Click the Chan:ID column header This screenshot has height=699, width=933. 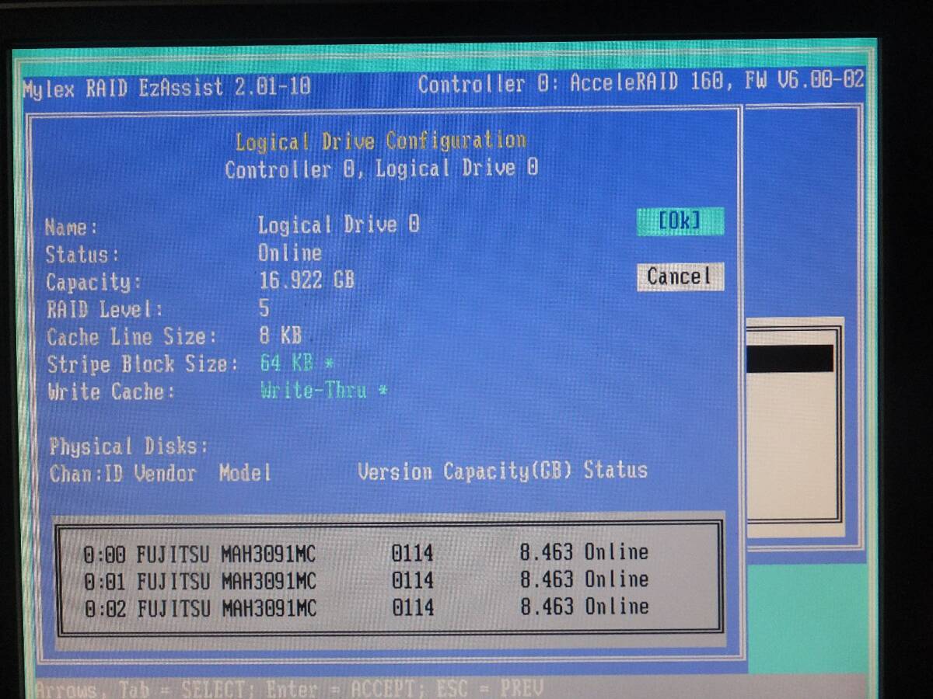pyautogui.click(x=86, y=473)
